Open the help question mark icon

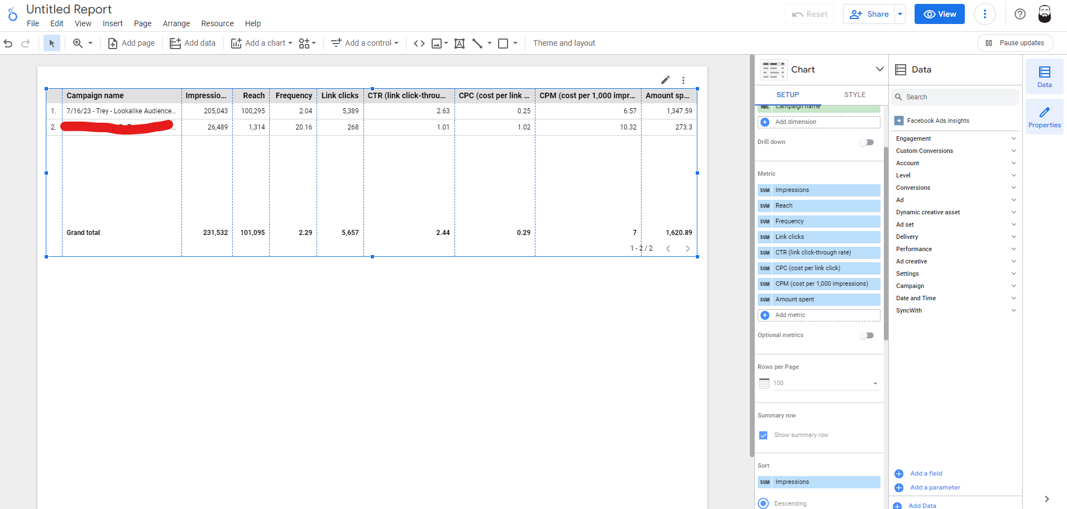[x=1020, y=14]
